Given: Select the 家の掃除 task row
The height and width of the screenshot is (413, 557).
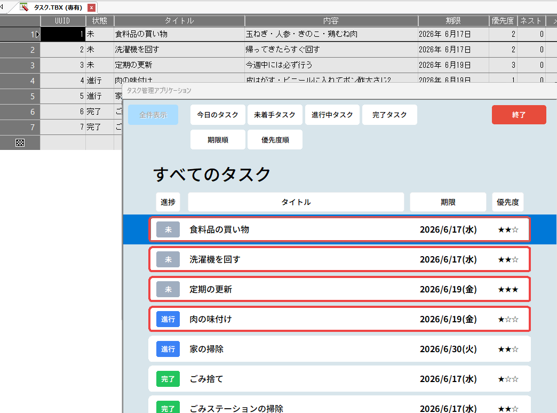Looking at the screenshot, I should coord(340,349).
